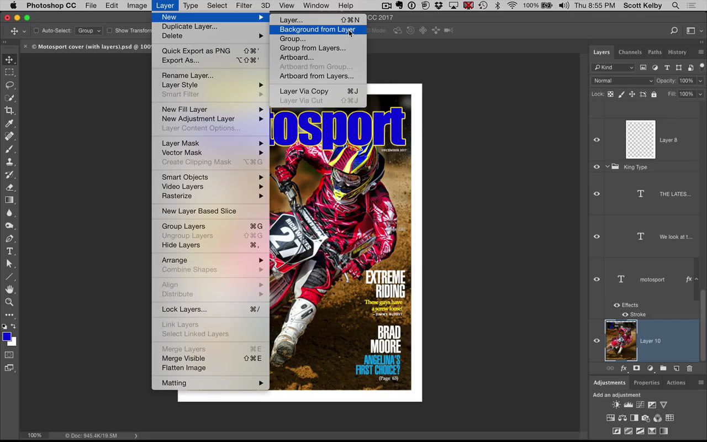Collapse the King Type group
Screen dimensions: 707x442
pos(607,167)
